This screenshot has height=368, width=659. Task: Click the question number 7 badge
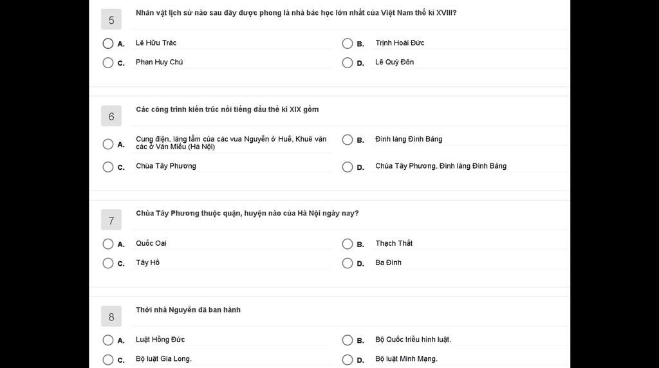point(111,220)
